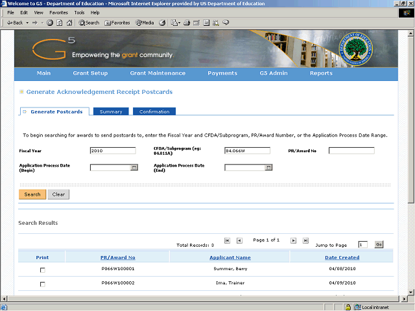Screen dimensions: 415x311
Task: Click the 'Ima, Trainer' applicant name
Action: [230, 283]
